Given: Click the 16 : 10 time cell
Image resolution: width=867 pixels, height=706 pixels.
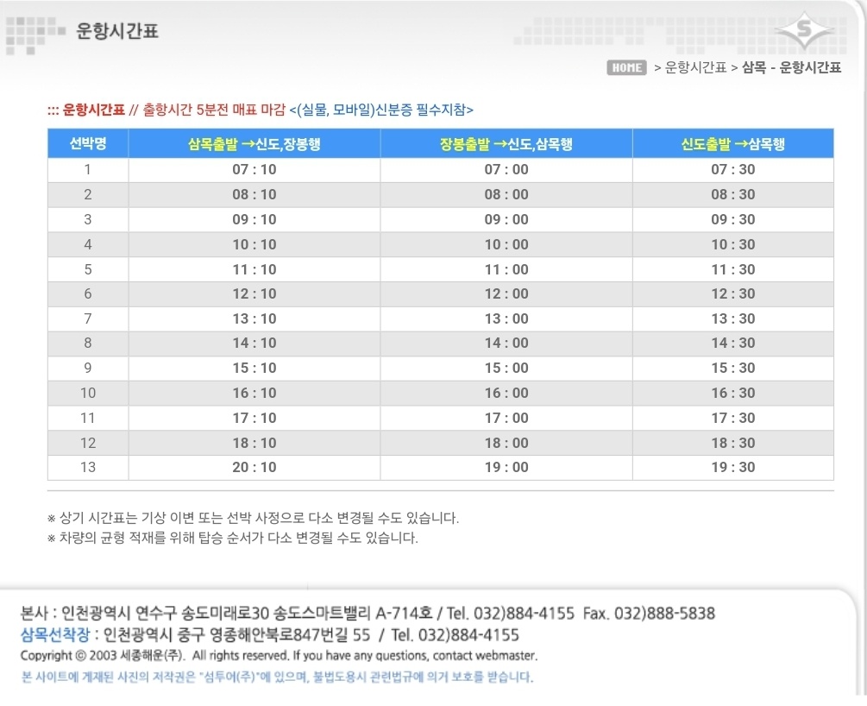Looking at the screenshot, I should [x=254, y=393].
